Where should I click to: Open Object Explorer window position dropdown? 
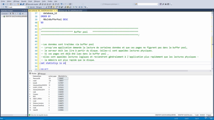point(22,11)
